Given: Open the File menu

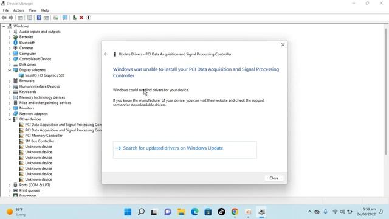Looking at the screenshot, I should pos(5,10).
